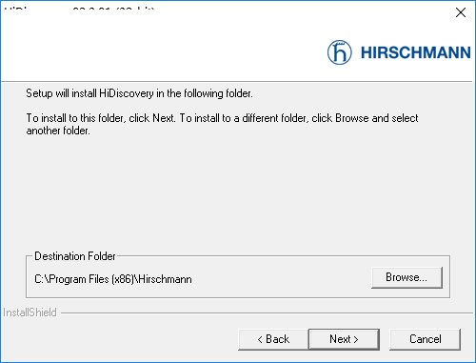This screenshot has height=363, width=476.
Task: Return with the Back button
Action: tap(273, 339)
